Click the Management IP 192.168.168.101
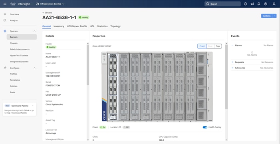Screen dimensions: 280x144 coord(53,76)
